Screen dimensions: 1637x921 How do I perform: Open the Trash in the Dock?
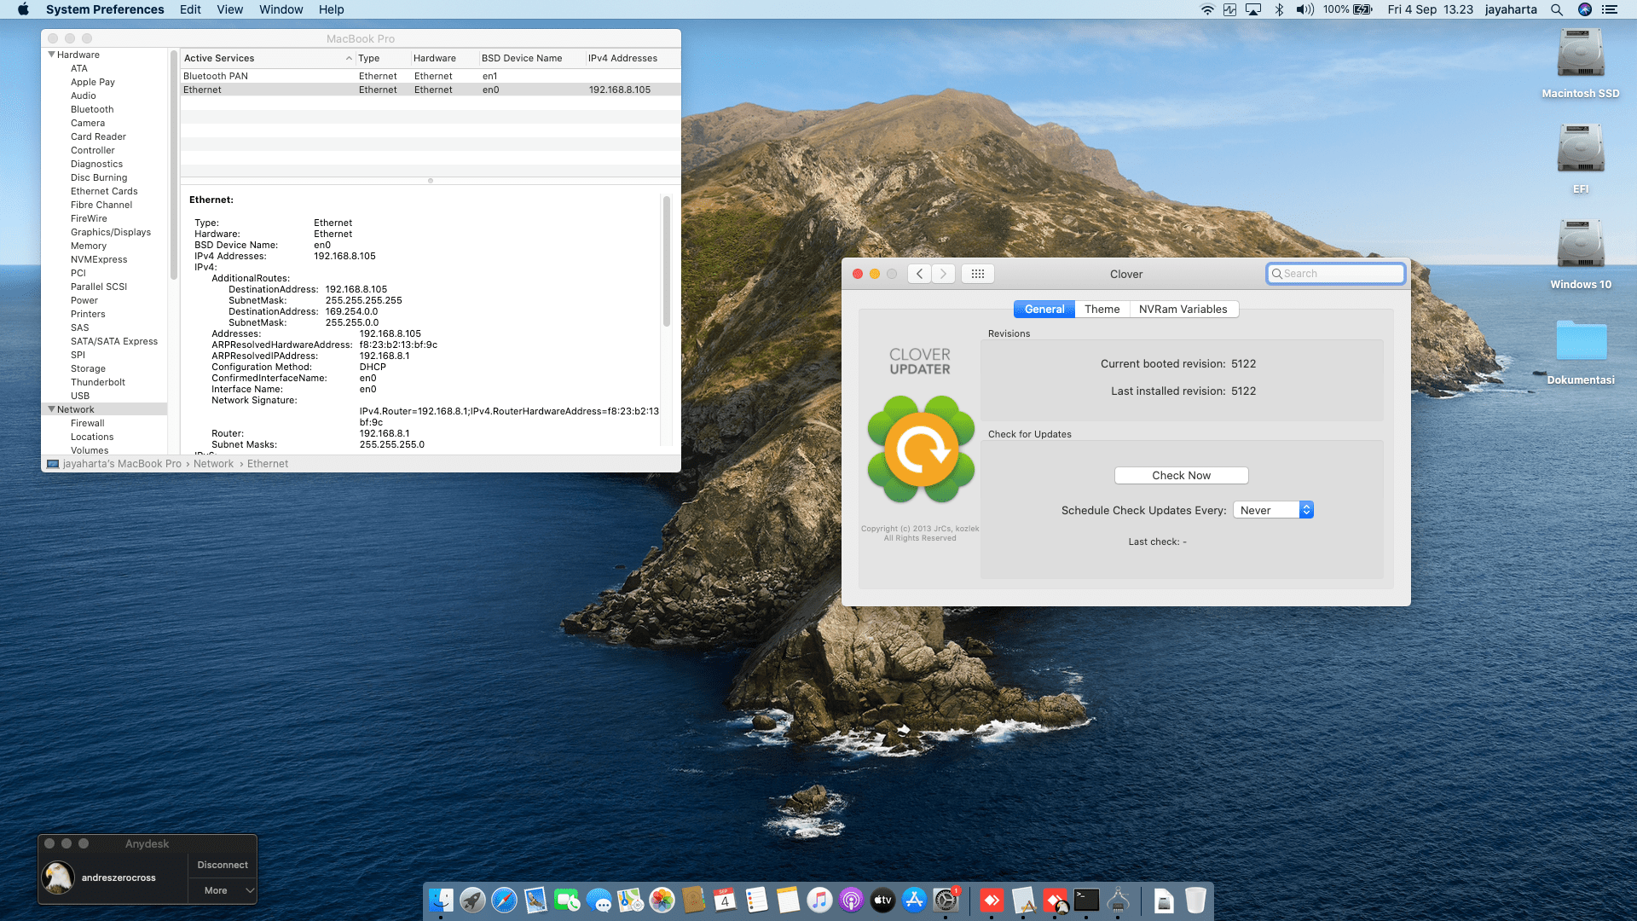pos(1195,900)
